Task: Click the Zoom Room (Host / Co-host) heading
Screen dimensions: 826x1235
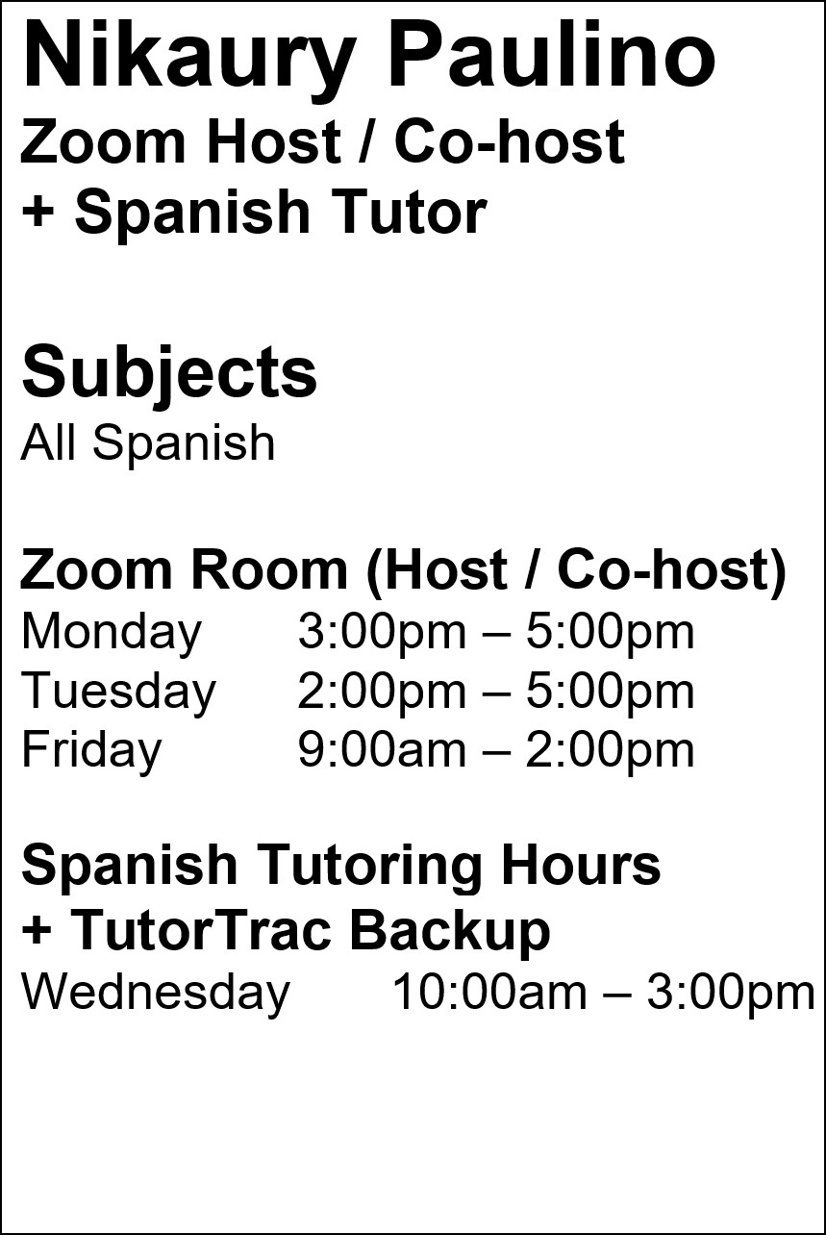Action: 404,570
